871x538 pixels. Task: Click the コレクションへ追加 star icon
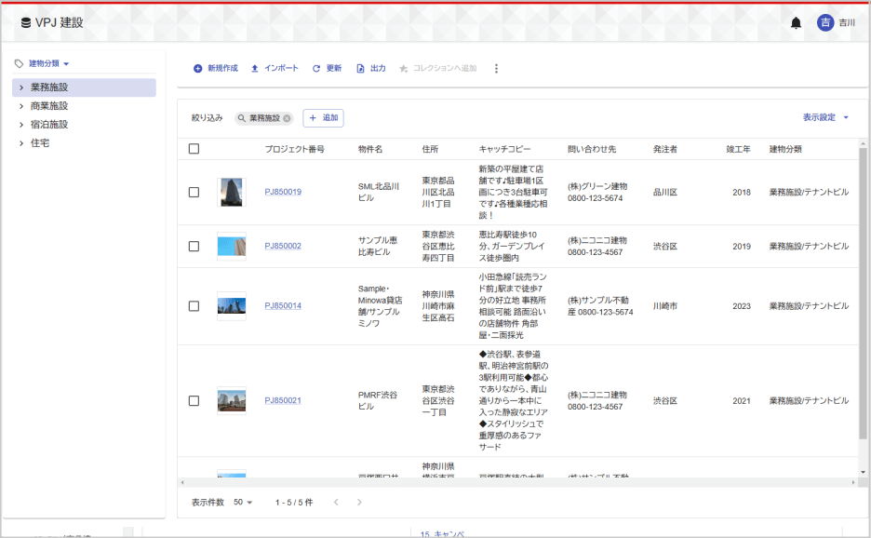coord(404,68)
